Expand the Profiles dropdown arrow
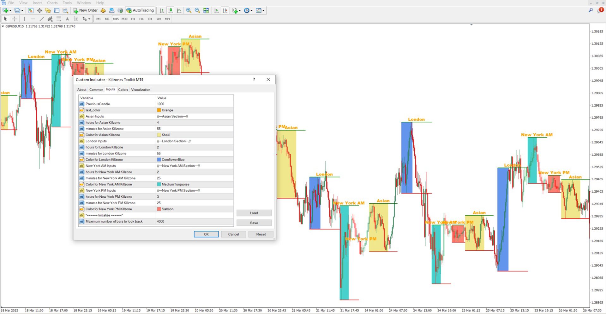 22,10
